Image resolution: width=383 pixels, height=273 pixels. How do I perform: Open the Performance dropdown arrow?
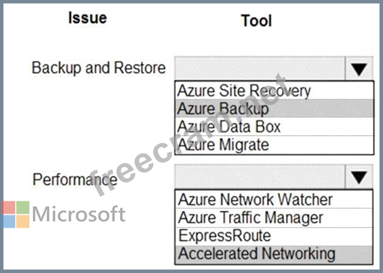coord(359,177)
